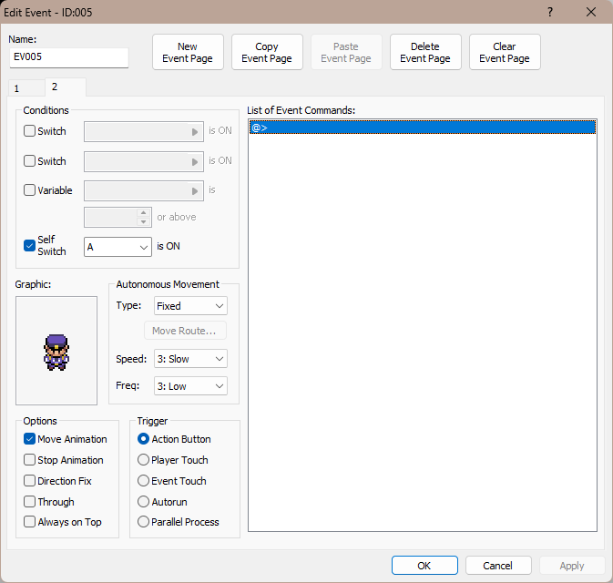Switch to event page tab 1
Image resolution: width=613 pixels, height=583 pixels.
(x=26, y=88)
